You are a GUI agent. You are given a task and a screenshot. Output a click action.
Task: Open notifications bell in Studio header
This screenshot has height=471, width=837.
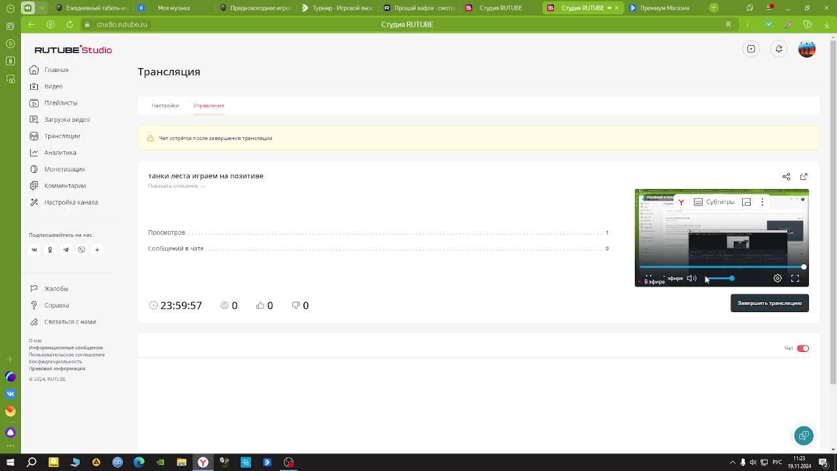779,49
